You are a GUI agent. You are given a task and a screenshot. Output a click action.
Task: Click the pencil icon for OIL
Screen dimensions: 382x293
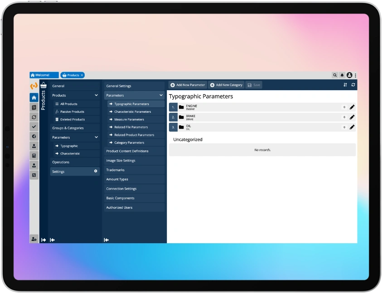coord(352,127)
